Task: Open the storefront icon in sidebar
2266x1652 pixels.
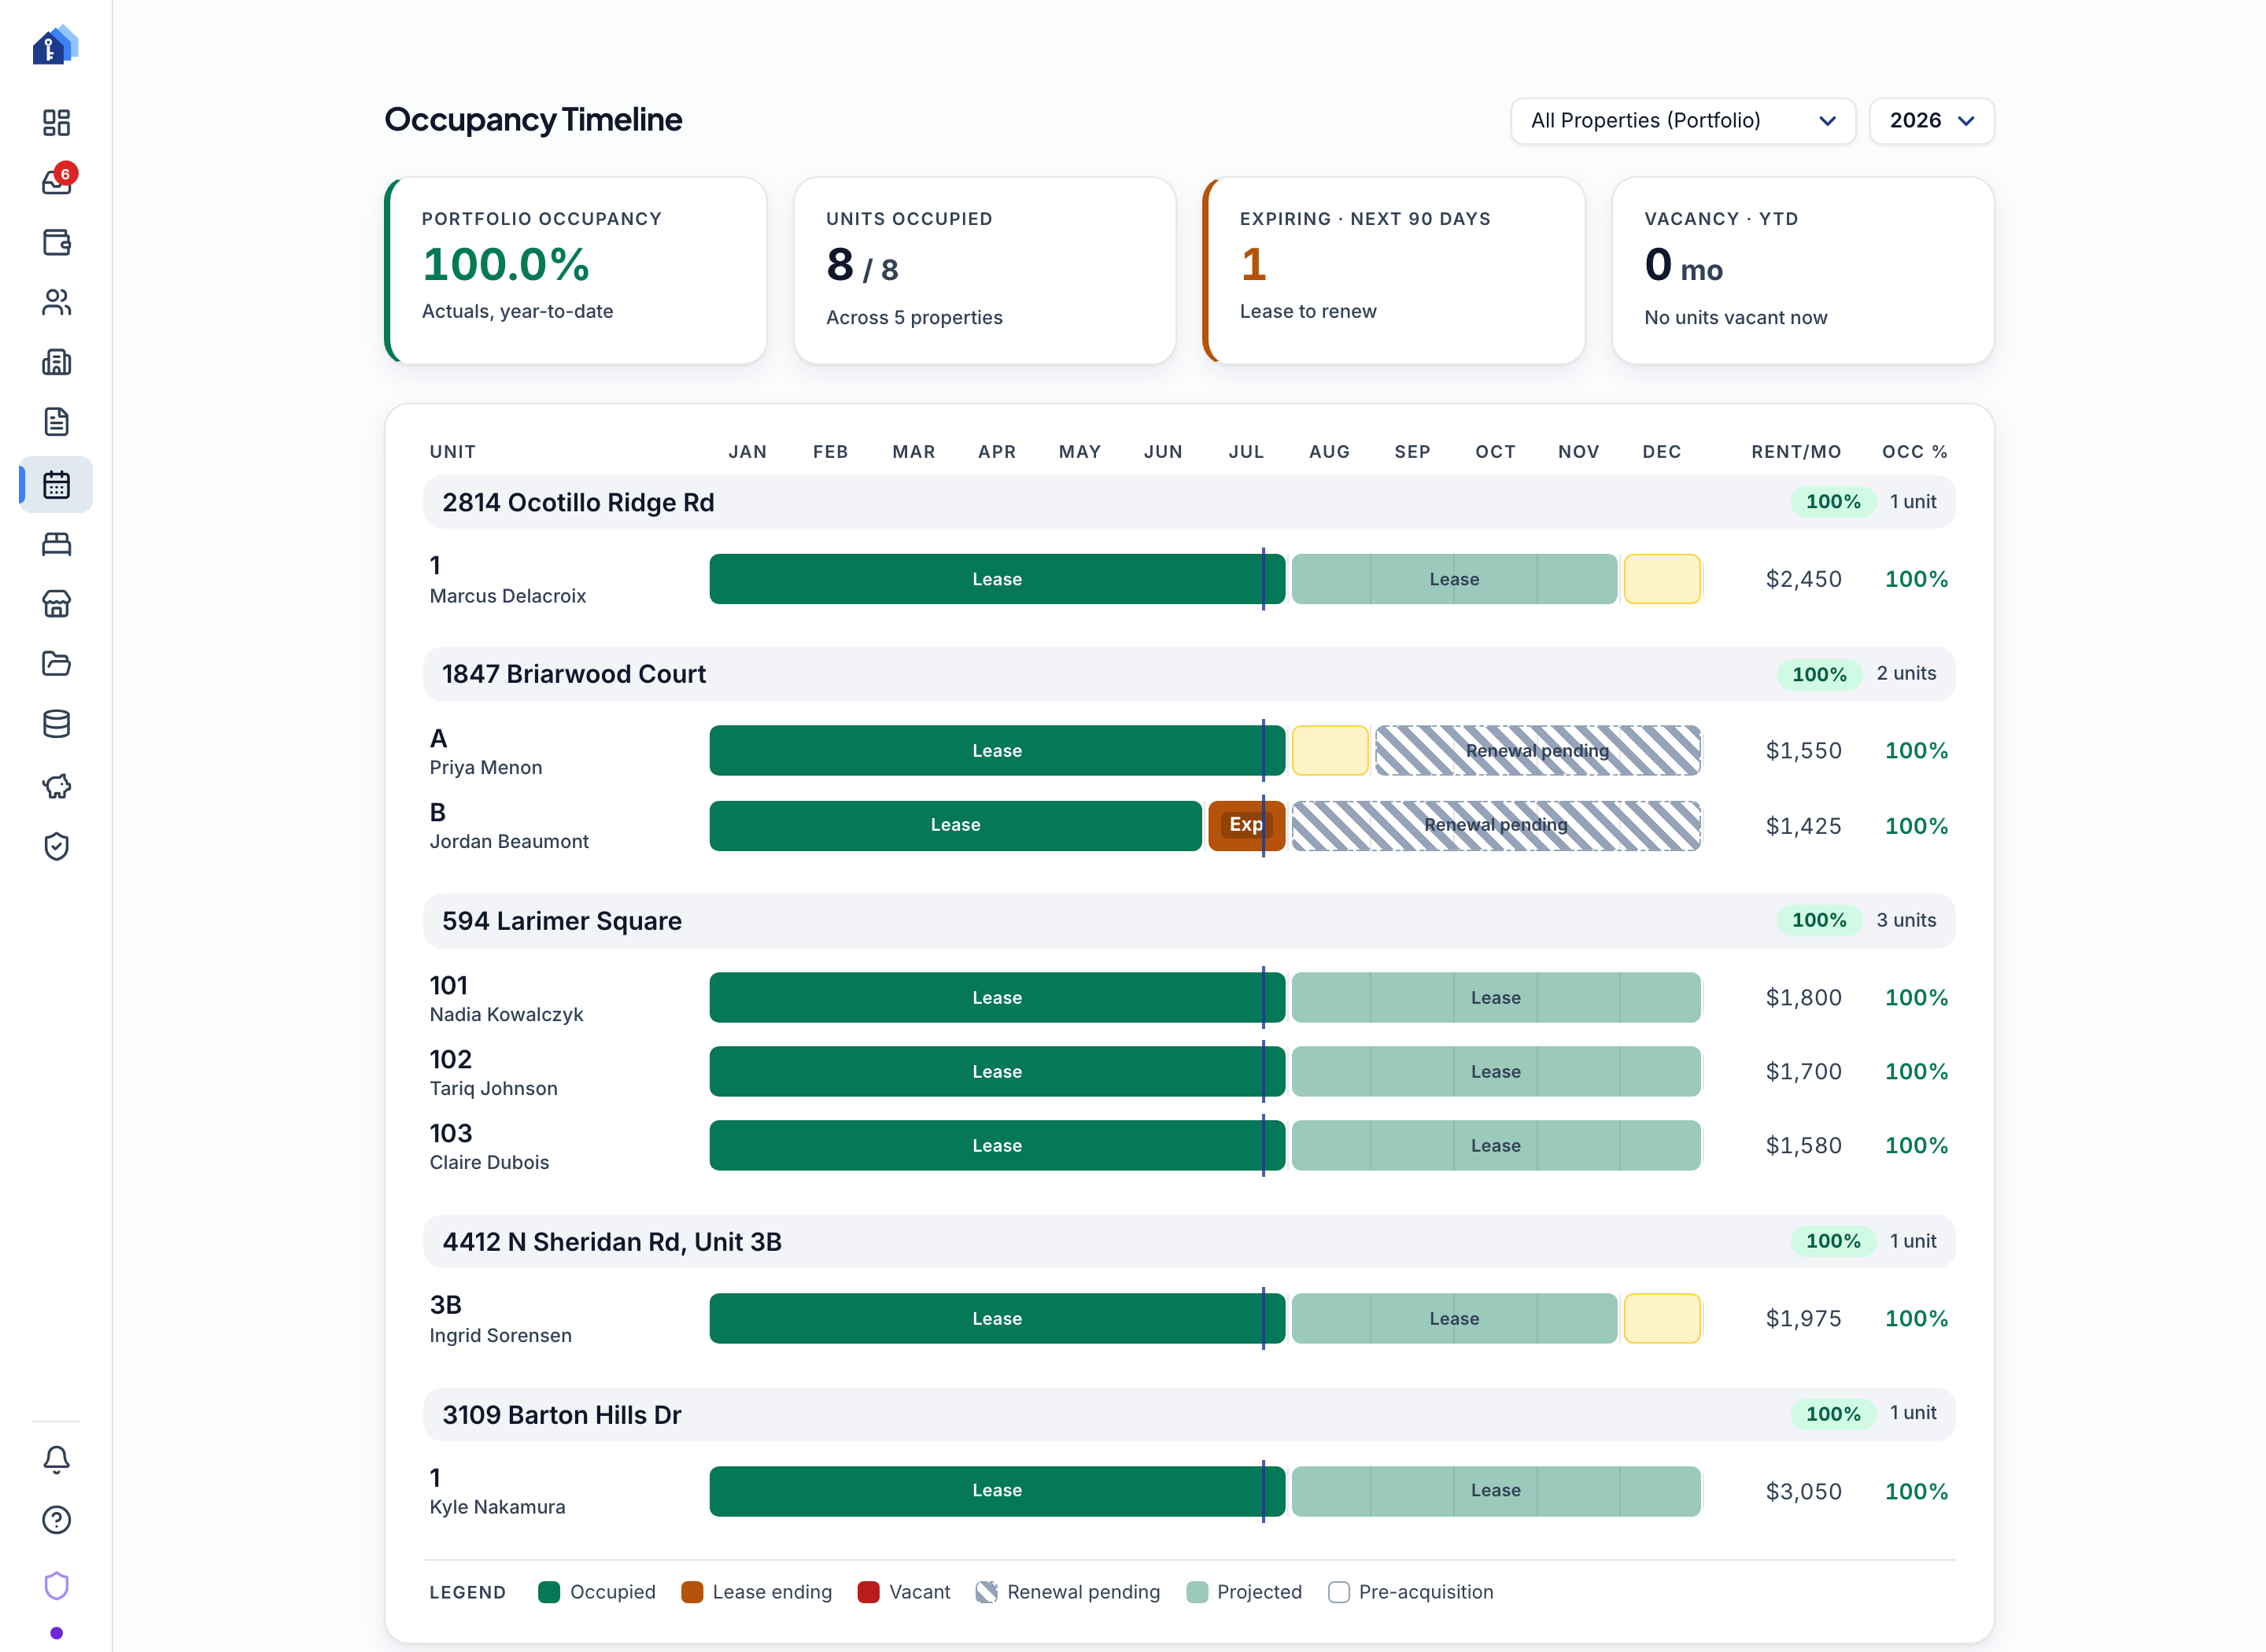Action: tap(56, 604)
